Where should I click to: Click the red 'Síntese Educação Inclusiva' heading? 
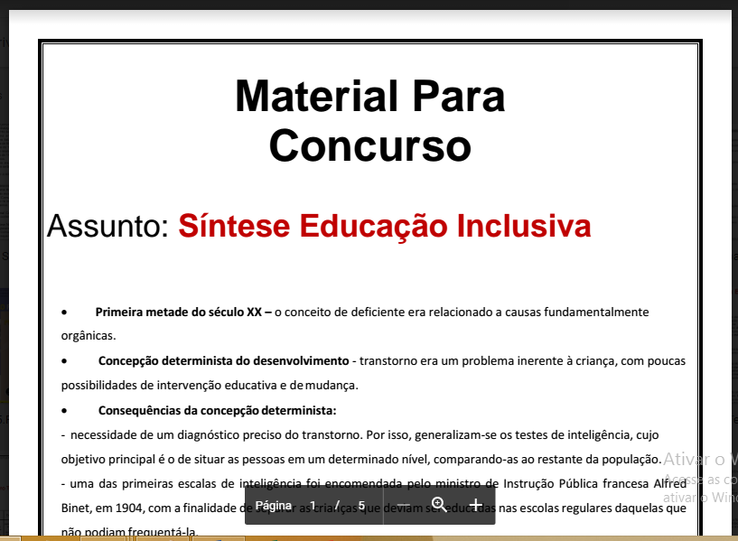pyautogui.click(x=384, y=226)
